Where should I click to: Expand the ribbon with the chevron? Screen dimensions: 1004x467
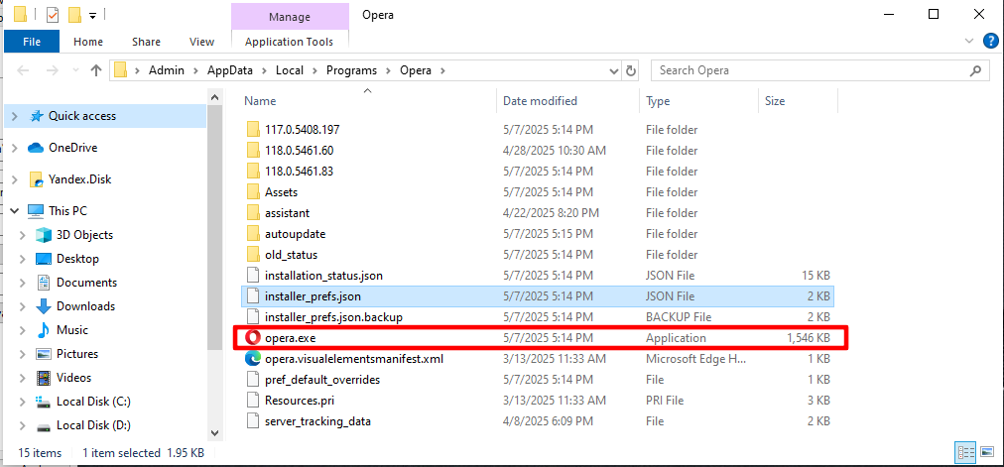970,42
